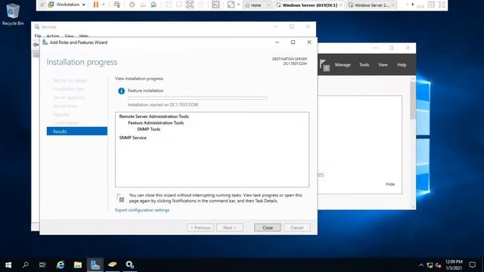Screen dimensions: 484x272
Task: Toggle stretch guest display icon
Action: point(231,5)
